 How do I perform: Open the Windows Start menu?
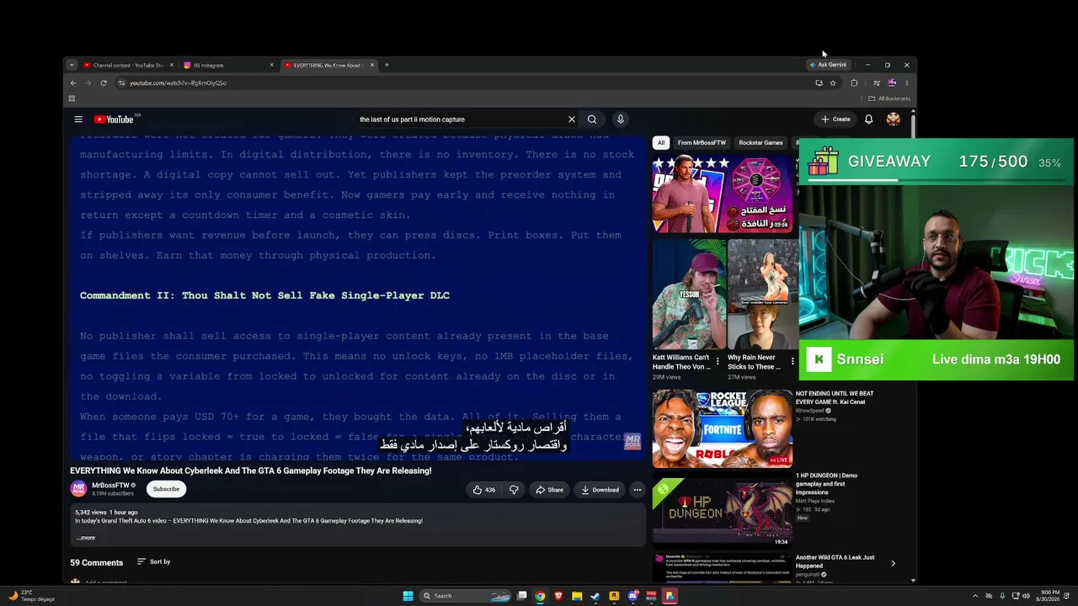pyautogui.click(x=408, y=596)
